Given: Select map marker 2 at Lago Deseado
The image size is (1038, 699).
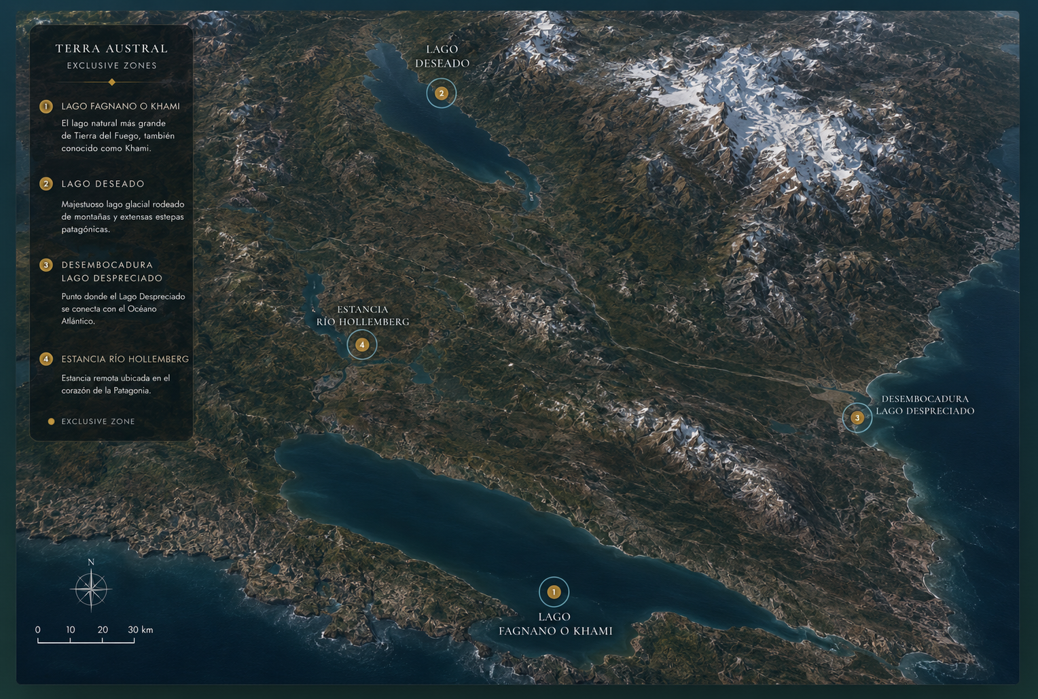Looking at the screenshot, I should point(442,94).
